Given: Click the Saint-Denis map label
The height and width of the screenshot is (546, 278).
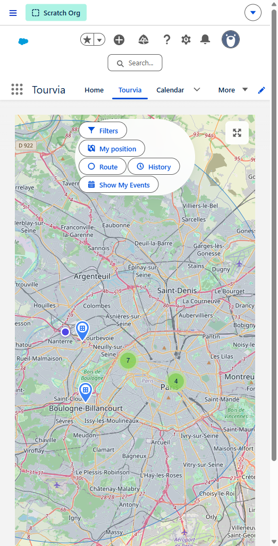Looking at the screenshot, I should coord(177,291).
